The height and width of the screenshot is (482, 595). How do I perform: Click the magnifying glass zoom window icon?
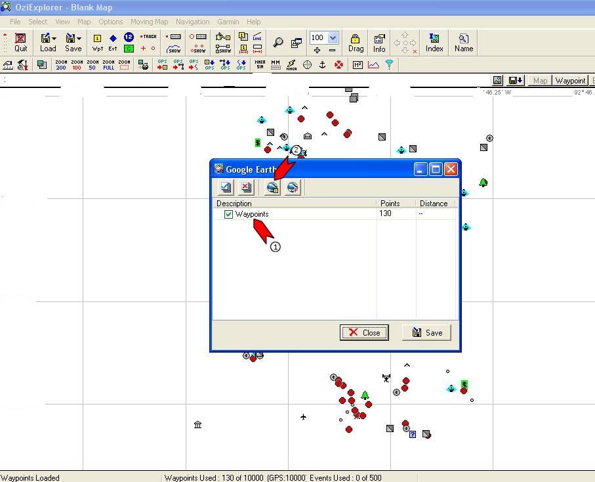click(278, 43)
